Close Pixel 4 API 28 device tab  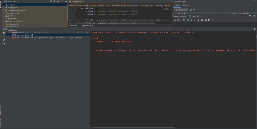pos(203,16)
